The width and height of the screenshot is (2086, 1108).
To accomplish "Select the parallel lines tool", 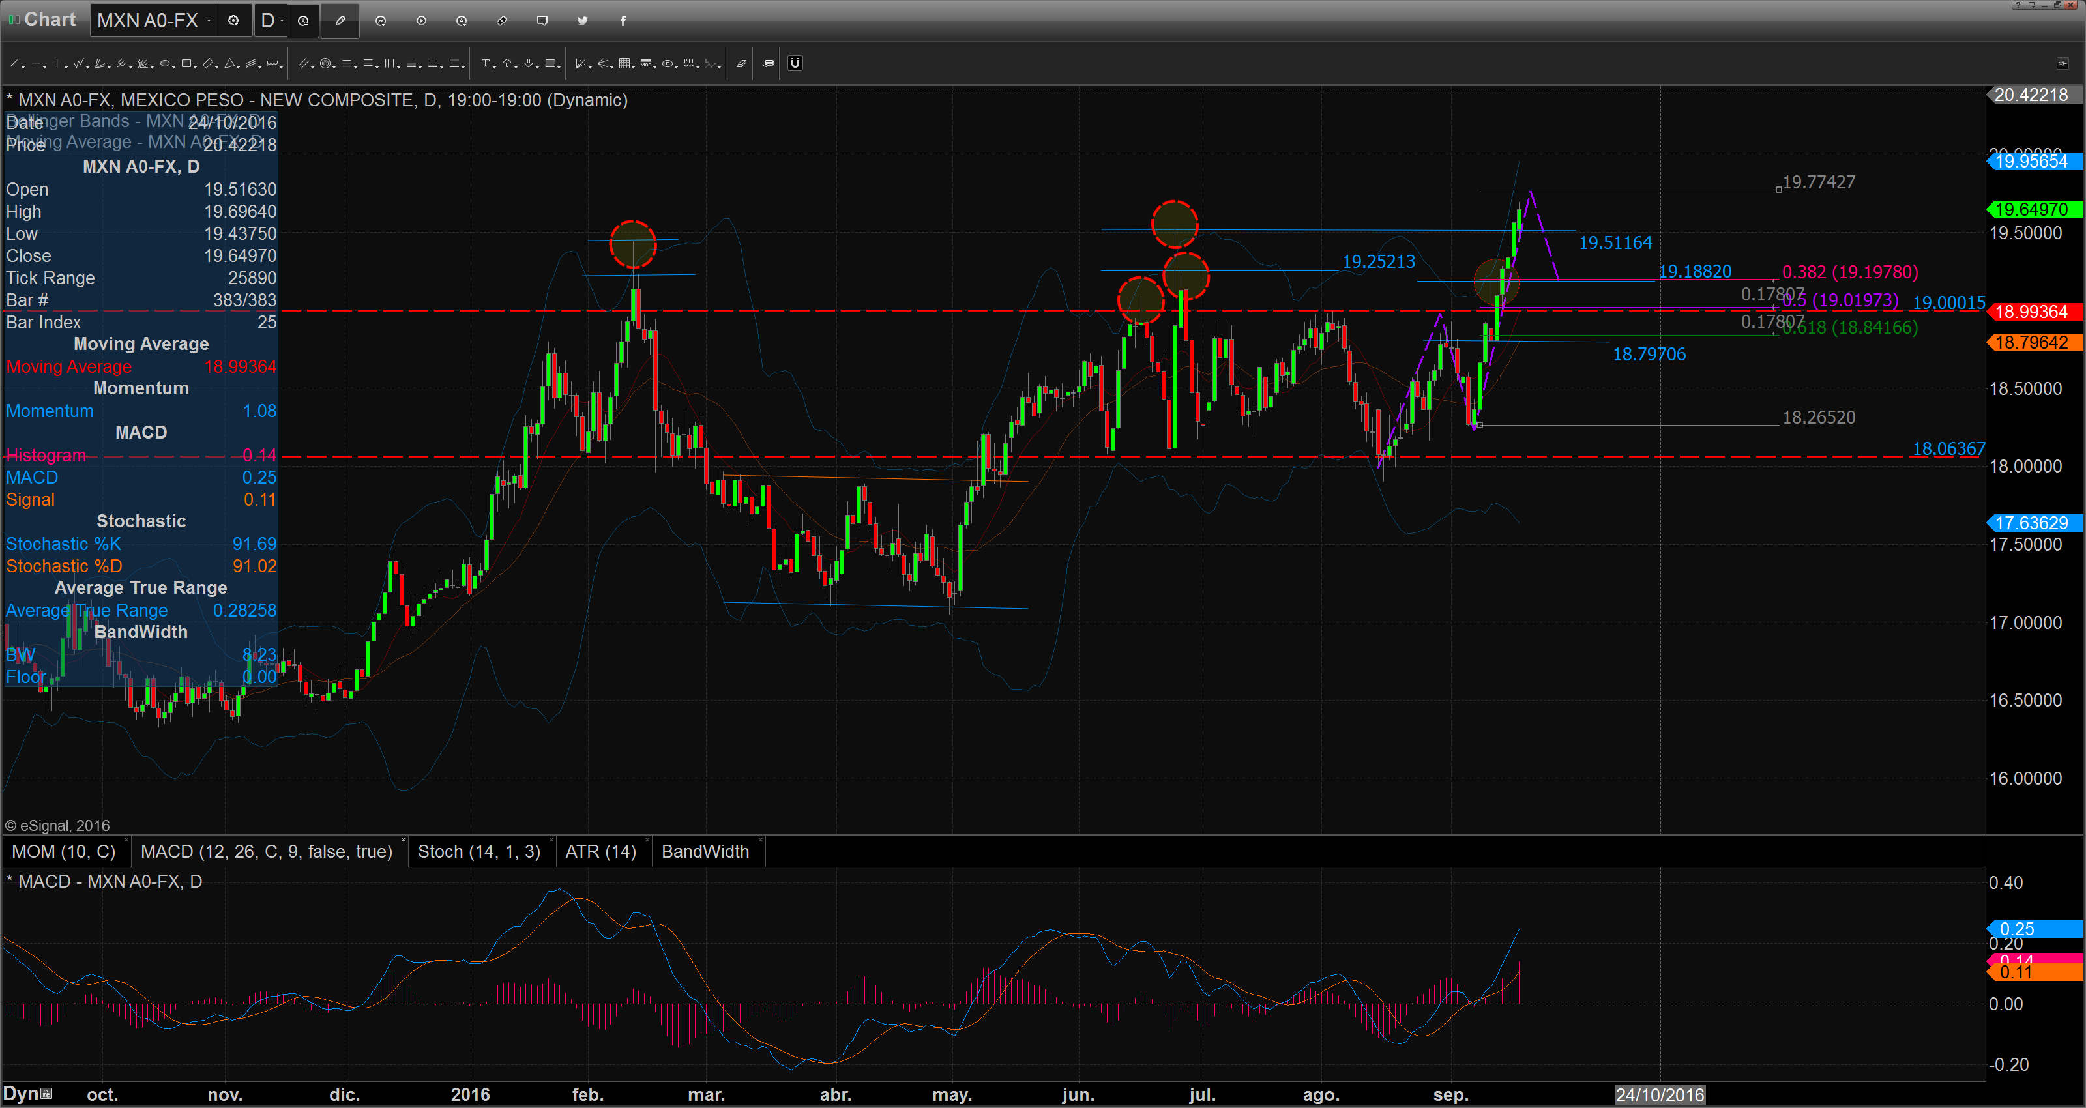I will (x=303, y=63).
